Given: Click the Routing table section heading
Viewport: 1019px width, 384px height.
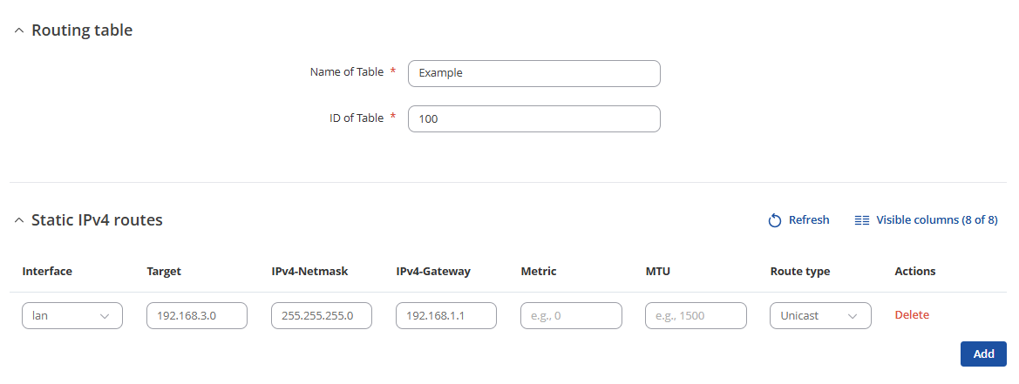Looking at the screenshot, I should pyautogui.click(x=82, y=30).
